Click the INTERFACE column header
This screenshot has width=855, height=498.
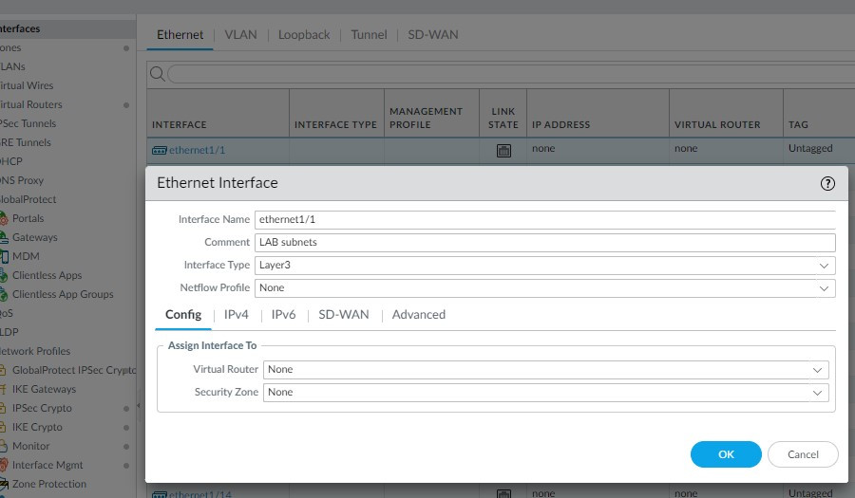pyautogui.click(x=218, y=113)
